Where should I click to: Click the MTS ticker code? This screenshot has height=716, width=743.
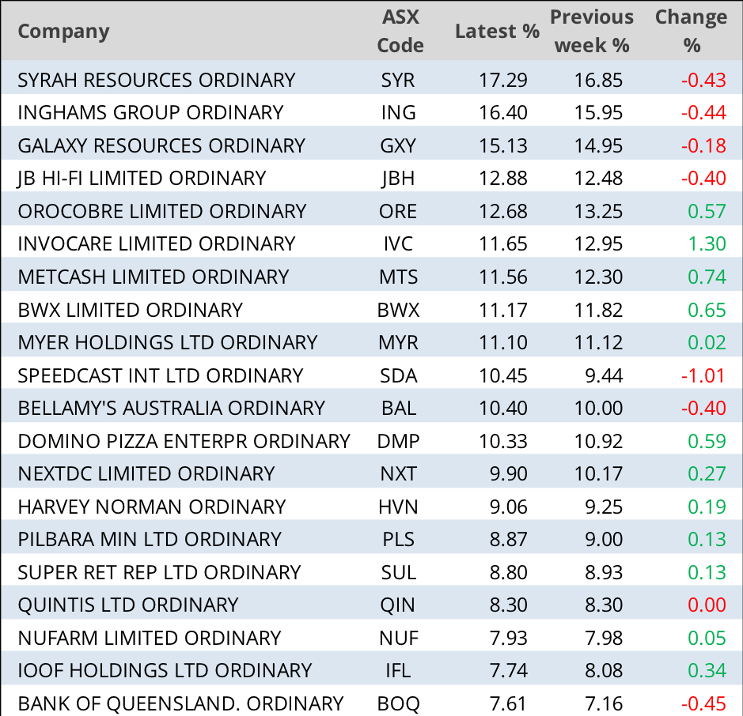398,277
